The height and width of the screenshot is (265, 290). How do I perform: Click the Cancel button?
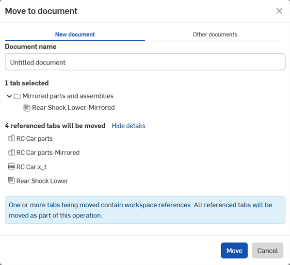pos(267,250)
